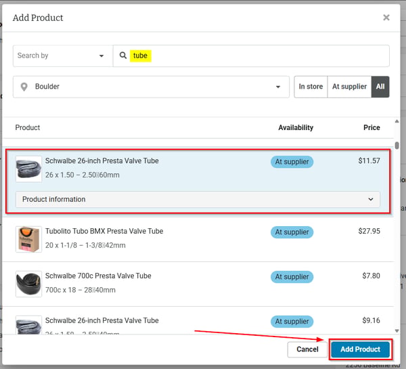Click the location pin icon

click(x=24, y=87)
